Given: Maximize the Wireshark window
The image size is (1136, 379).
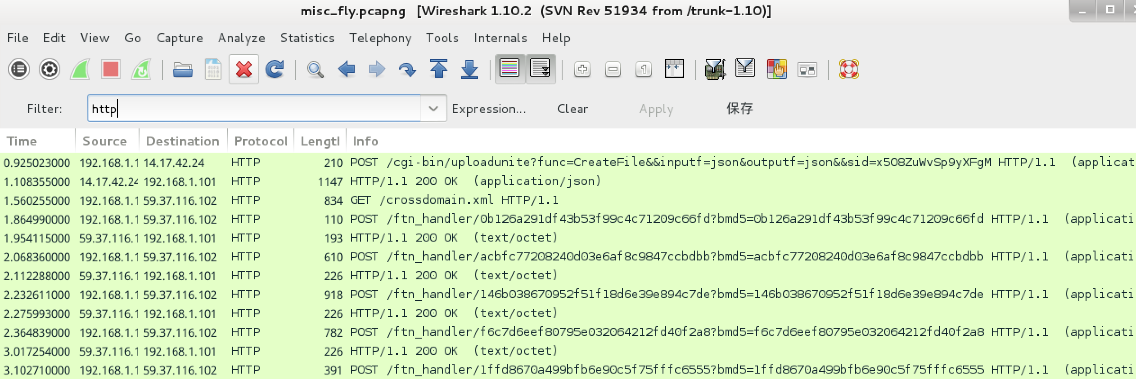Looking at the screenshot, I should pos(1111,10).
